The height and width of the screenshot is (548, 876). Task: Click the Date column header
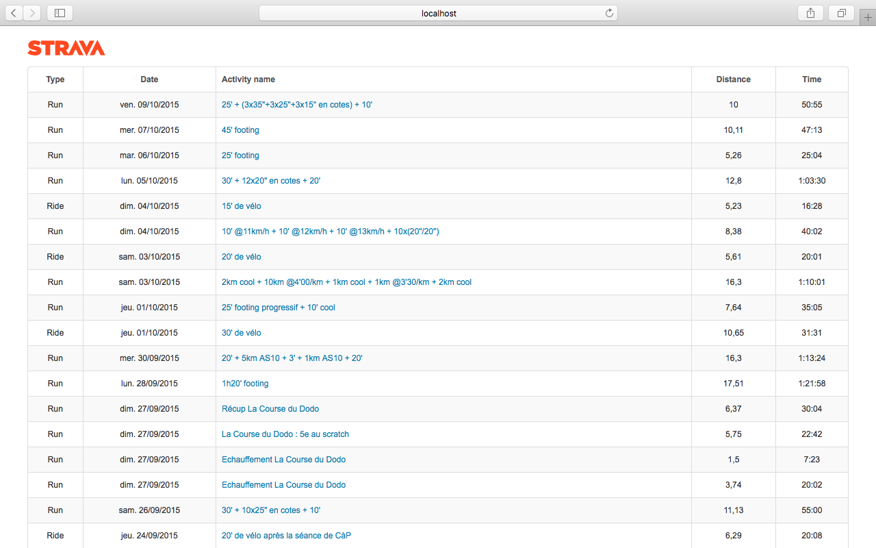click(149, 79)
